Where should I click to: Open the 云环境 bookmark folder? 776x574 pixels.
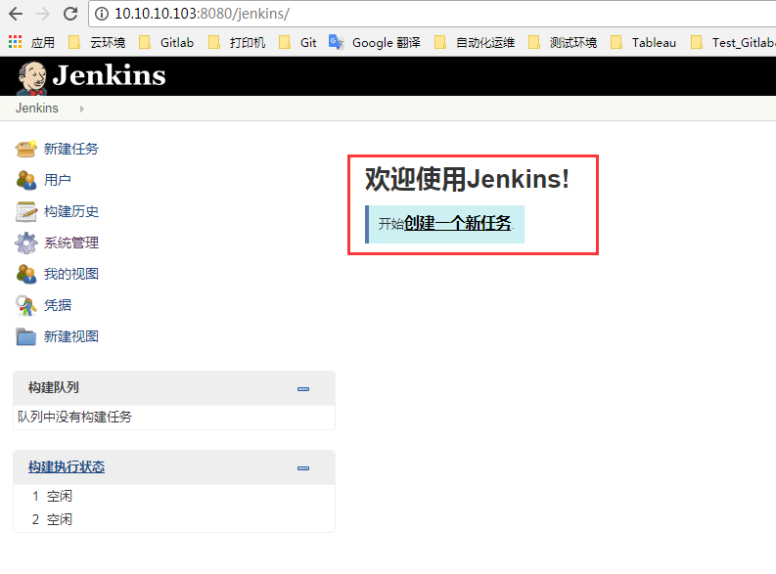[97, 42]
